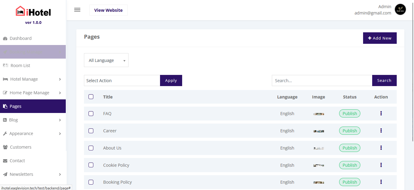Viewport: 414px width, 190px height.
Task: Click the Add New button
Action: click(379, 38)
